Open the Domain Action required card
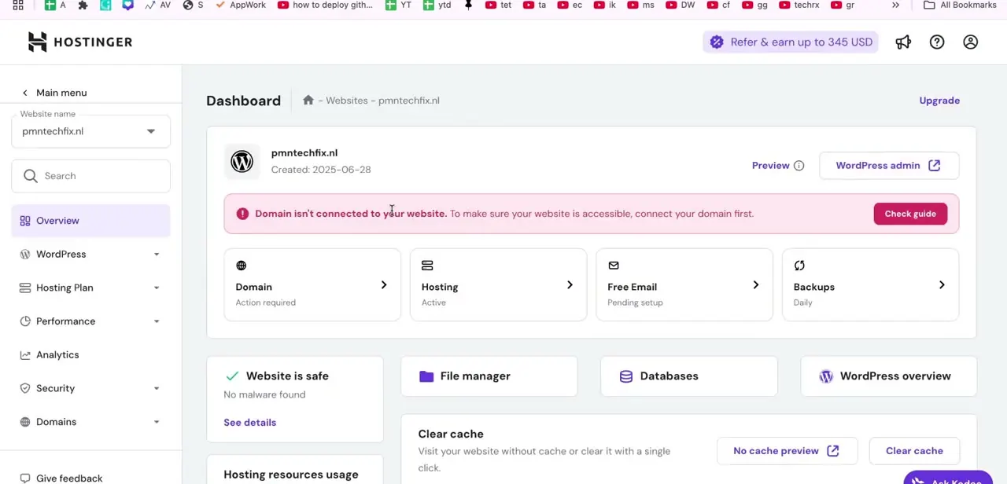Screen dimensions: 1007x484 coord(312,285)
